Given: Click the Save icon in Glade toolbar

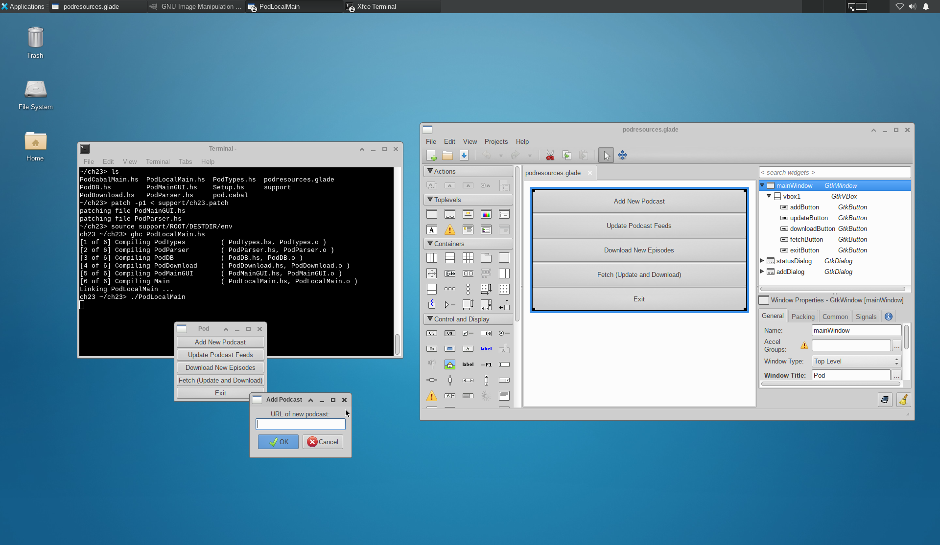Looking at the screenshot, I should pos(464,155).
